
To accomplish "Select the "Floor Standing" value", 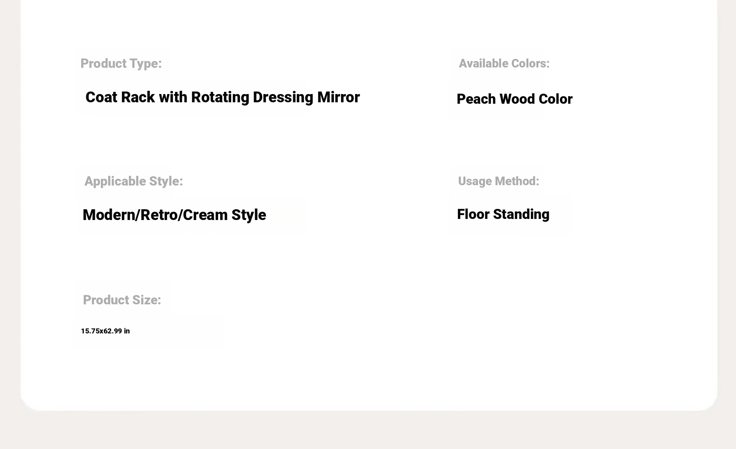I will pos(503,214).
